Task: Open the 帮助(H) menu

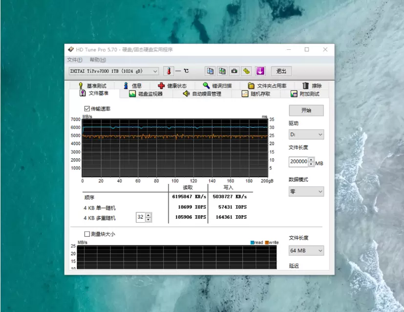Action: [x=98, y=60]
